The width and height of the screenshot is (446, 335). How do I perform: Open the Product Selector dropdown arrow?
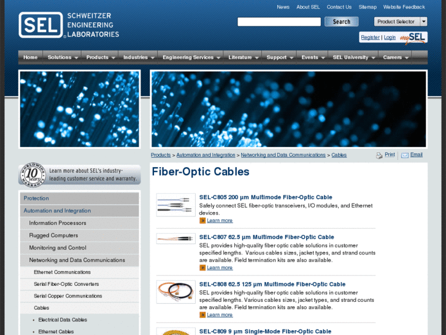(x=423, y=22)
